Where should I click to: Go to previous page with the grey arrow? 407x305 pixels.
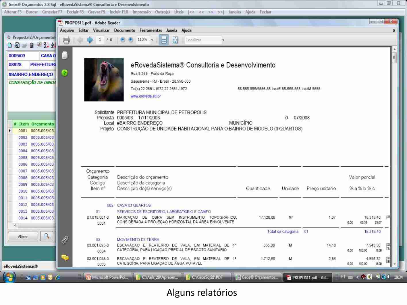tap(80, 40)
